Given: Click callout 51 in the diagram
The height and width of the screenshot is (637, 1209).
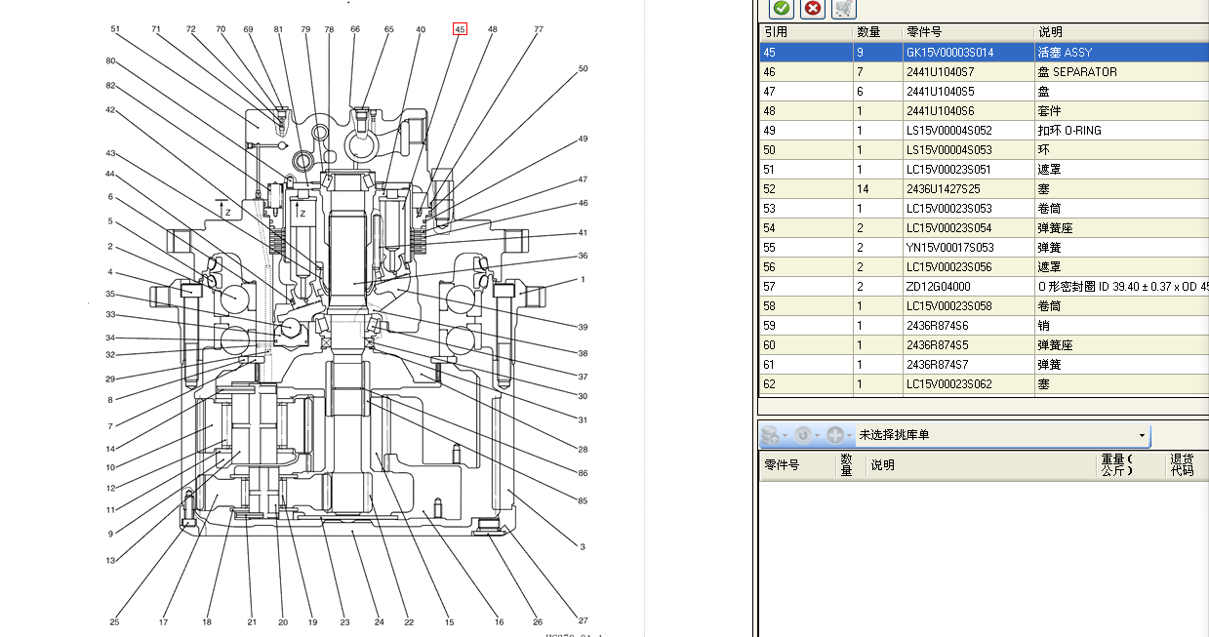Looking at the screenshot, I should pyautogui.click(x=115, y=29).
